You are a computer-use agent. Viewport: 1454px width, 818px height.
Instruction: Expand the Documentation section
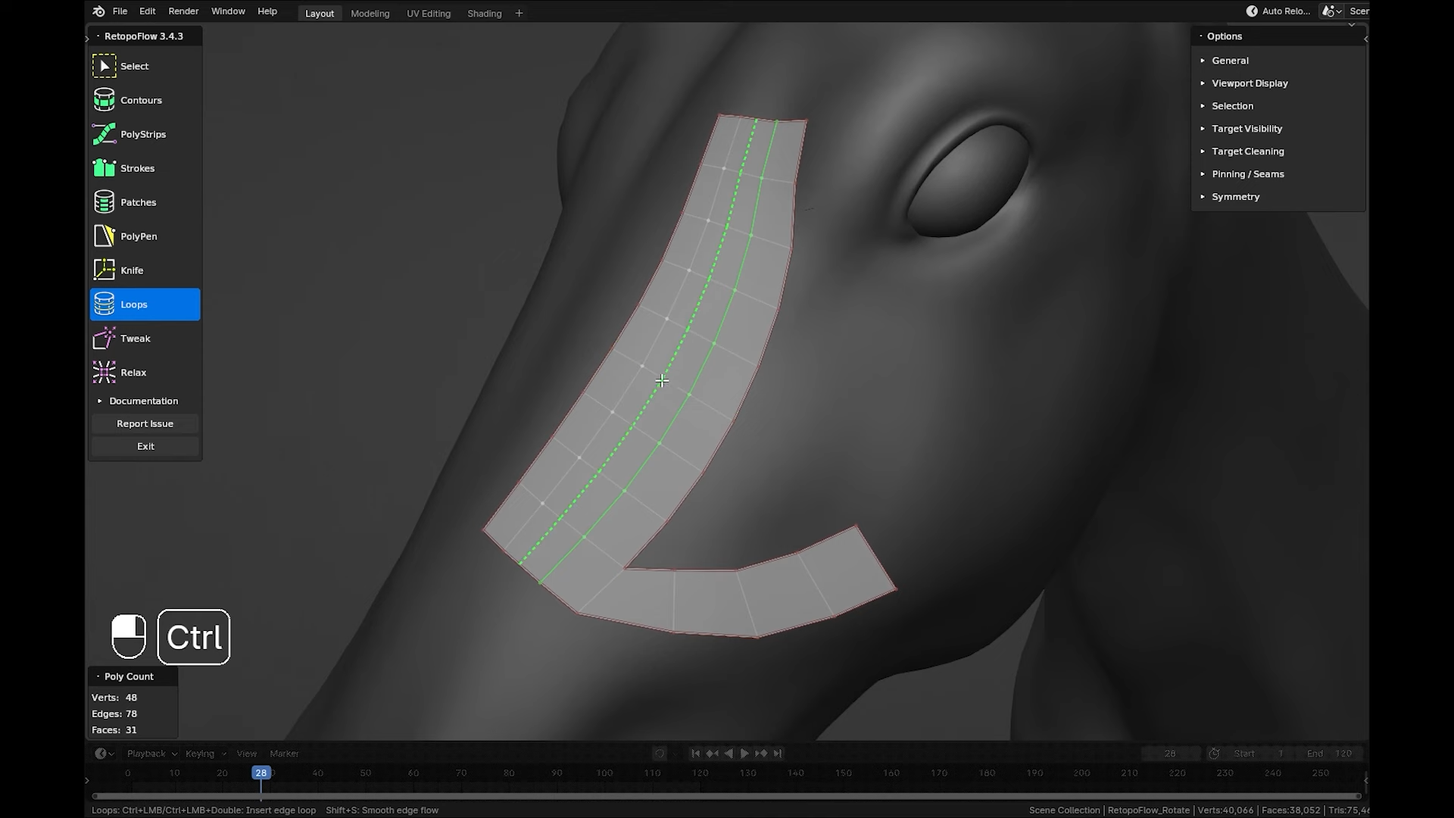click(x=145, y=401)
